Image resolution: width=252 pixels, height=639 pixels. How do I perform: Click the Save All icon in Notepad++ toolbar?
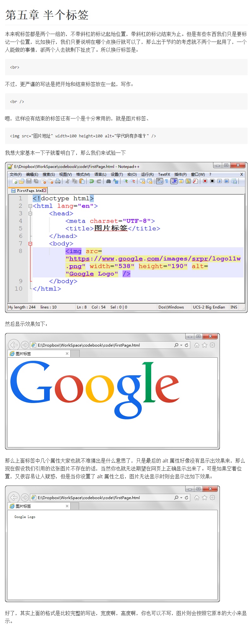pyautogui.click(x=36, y=181)
